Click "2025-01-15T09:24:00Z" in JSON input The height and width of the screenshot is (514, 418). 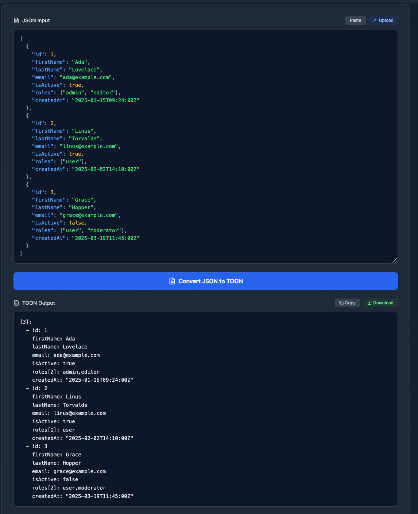105,100
